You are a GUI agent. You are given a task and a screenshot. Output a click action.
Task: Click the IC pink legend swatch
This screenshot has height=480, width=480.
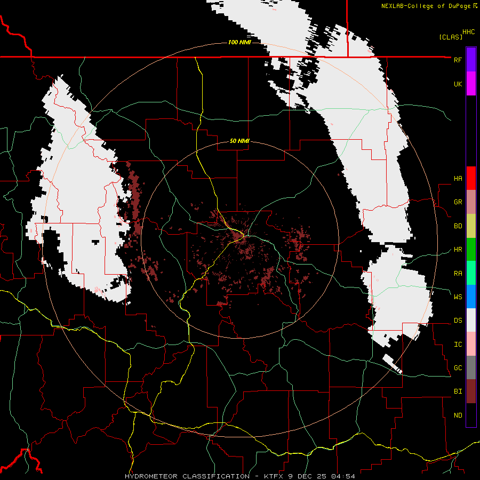[471, 344]
